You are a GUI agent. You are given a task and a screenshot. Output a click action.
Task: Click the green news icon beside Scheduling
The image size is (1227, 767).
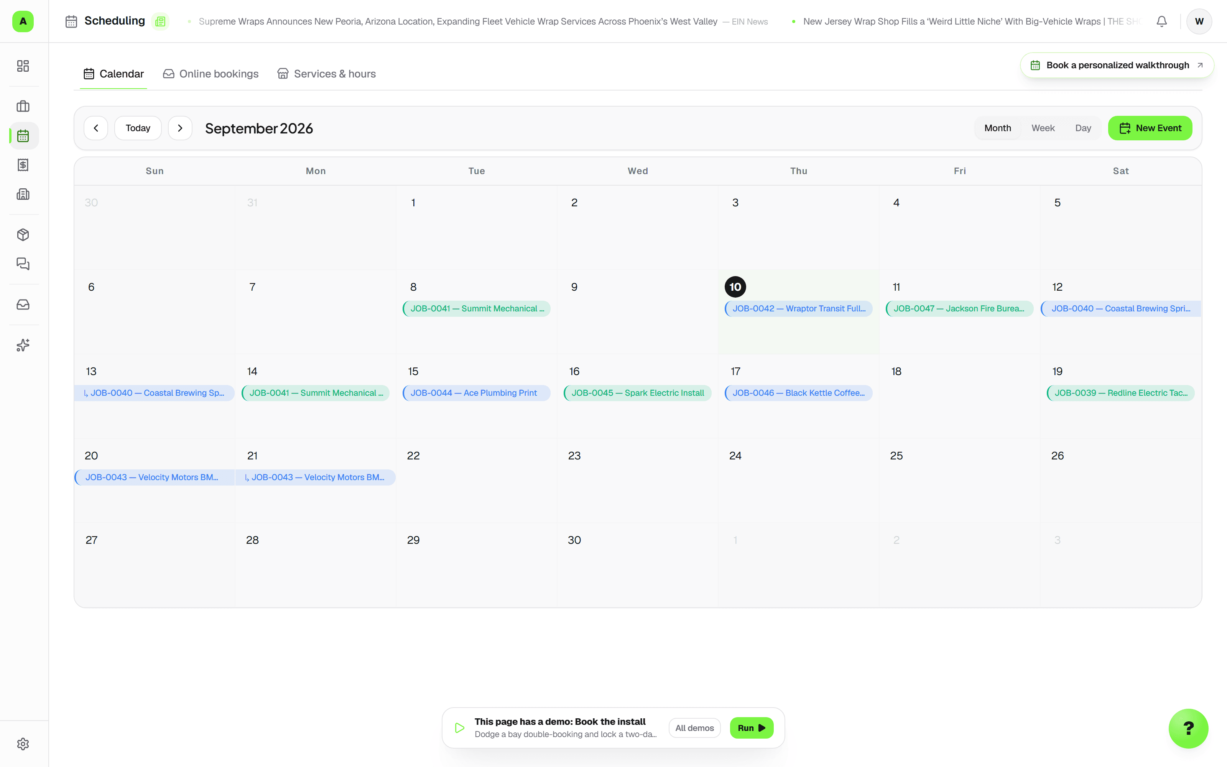click(160, 21)
